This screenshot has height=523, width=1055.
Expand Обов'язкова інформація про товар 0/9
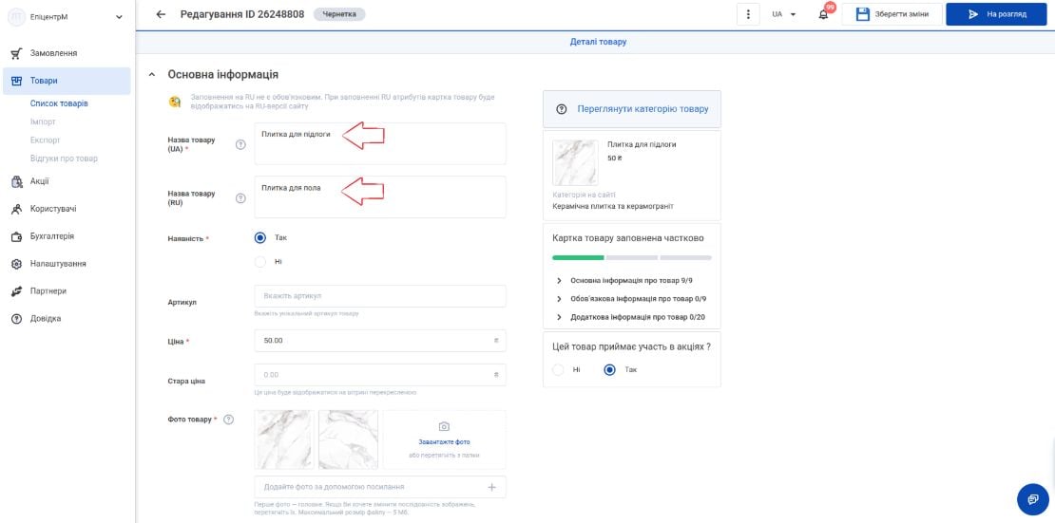click(631, 298)
